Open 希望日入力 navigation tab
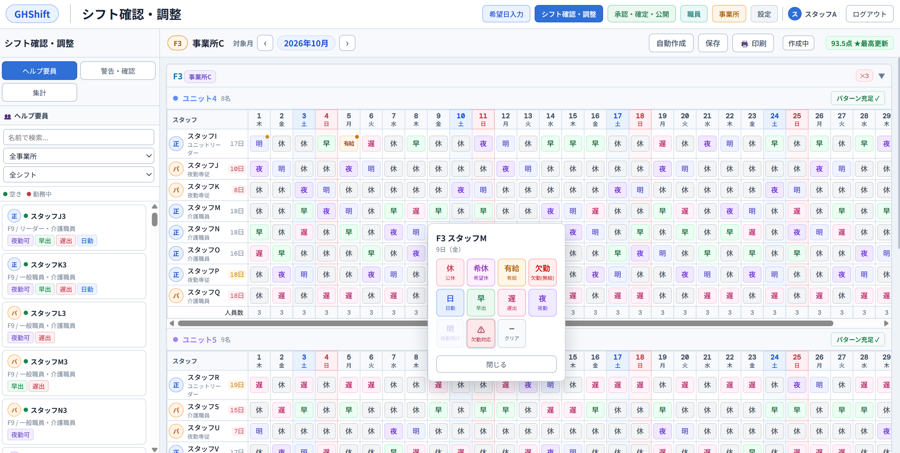 pos(506,14)
